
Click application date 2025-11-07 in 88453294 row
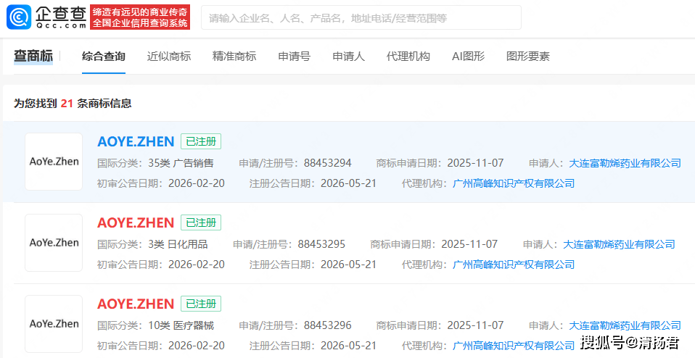point(476,163)
